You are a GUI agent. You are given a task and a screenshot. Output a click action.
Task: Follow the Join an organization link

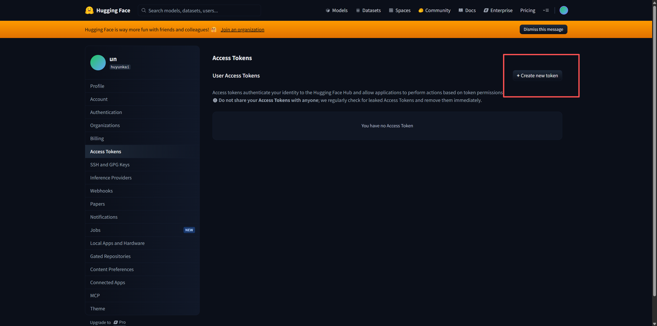click(242, 30)
